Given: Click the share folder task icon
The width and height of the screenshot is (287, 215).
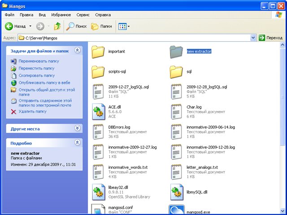Looking at the screenshot, I should tap(14, 90).
